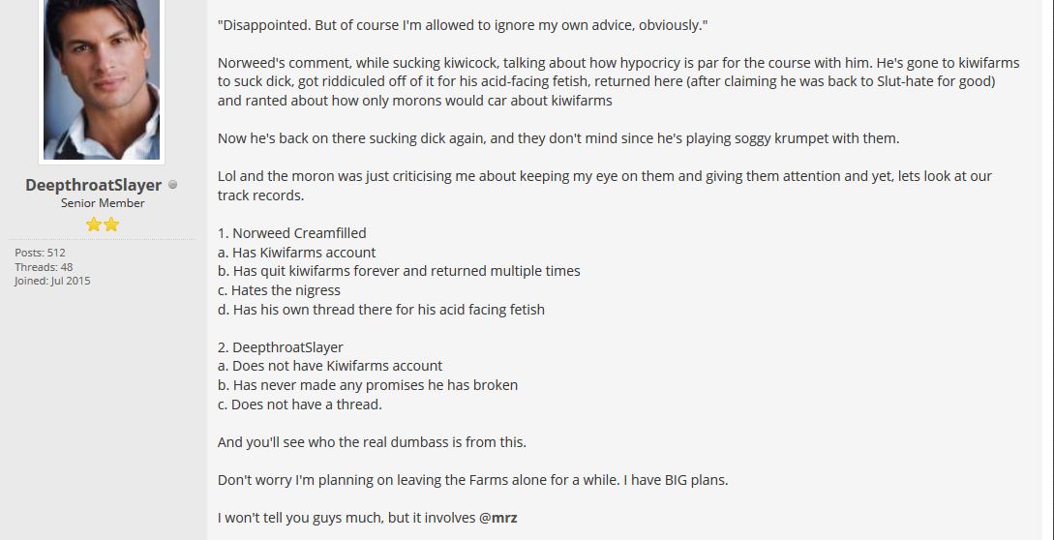Click the "Has never made any promises" line
This screenshot has height=540, width=1054.
tap(368, 385)
